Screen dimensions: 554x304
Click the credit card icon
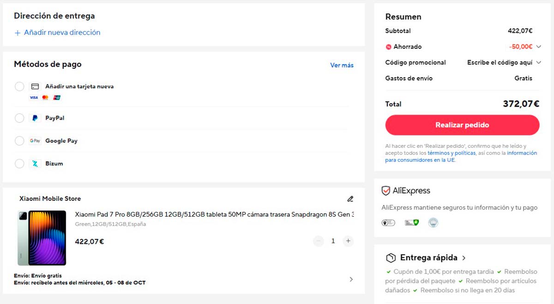point(35,86)
